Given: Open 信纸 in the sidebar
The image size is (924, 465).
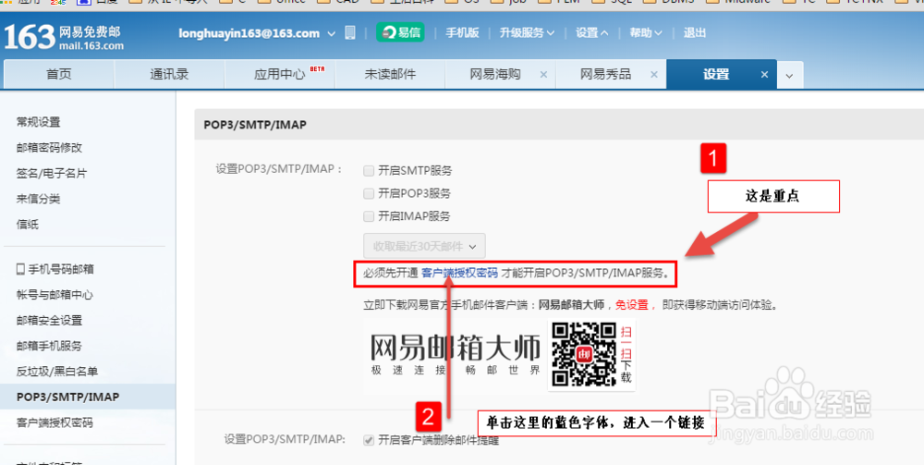Looking at the screenshot, I should coord(27,224).
